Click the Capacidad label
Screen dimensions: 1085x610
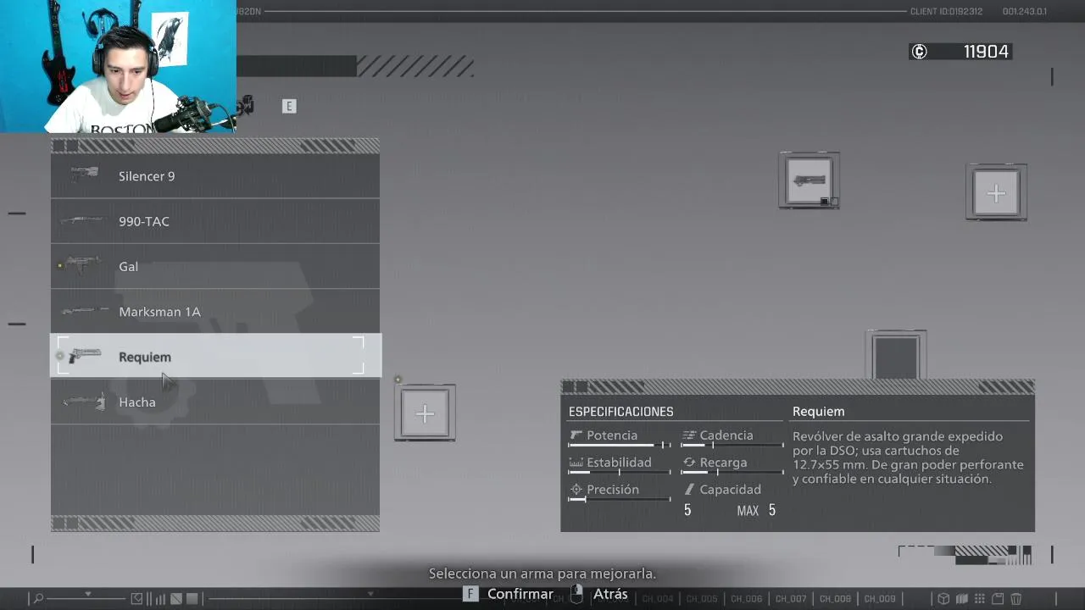[x=730, y=490]
